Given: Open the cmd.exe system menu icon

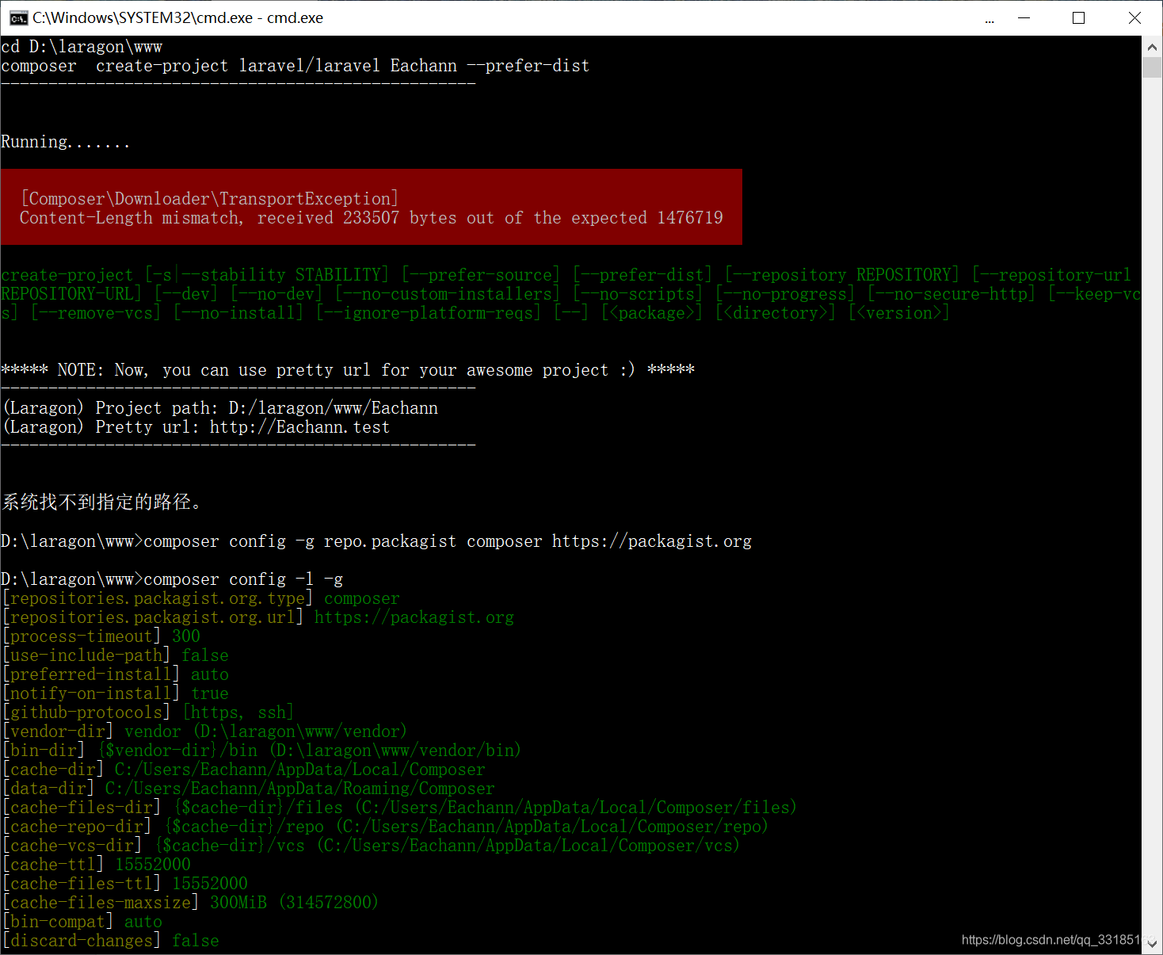Looking at the screenshot, I should 18,18.
